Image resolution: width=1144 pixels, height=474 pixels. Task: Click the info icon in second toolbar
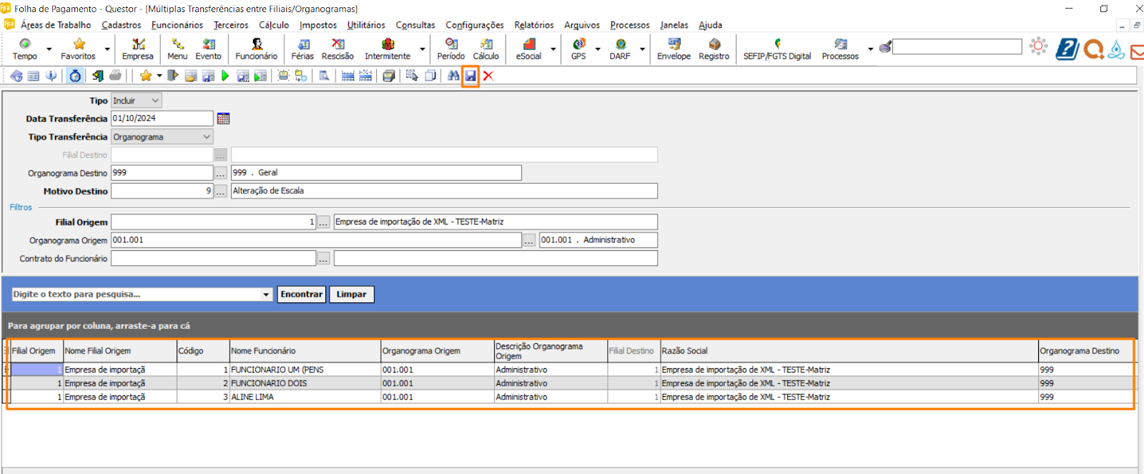point(51,76)
